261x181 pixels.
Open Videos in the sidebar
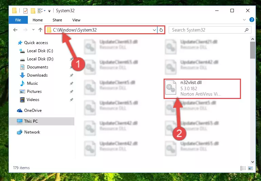pos(33,100)
